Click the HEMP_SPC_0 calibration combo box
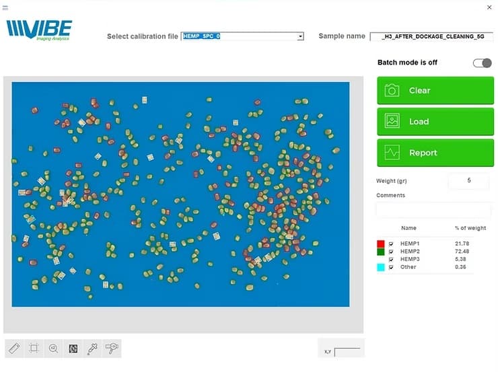This screenshot has height=372, width=498. click(x=239, y=36)
